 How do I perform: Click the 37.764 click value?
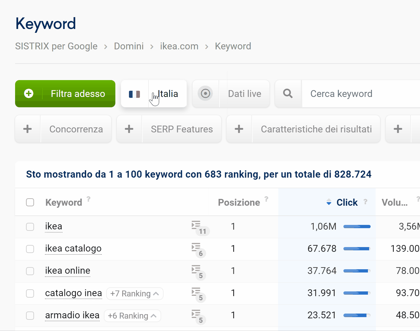pos(322,271)
